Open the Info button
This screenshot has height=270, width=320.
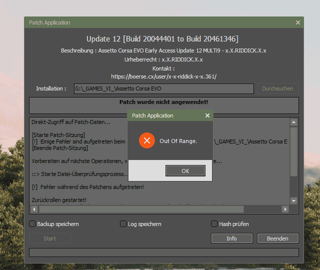point(232,238)
